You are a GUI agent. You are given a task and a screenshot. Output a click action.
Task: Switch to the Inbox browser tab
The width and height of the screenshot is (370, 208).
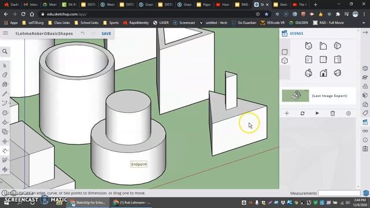coord(31,5)
